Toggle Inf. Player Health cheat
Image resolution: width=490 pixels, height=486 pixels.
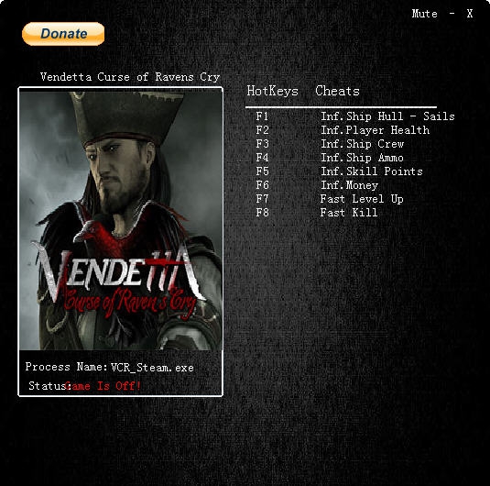pos(375,130)
